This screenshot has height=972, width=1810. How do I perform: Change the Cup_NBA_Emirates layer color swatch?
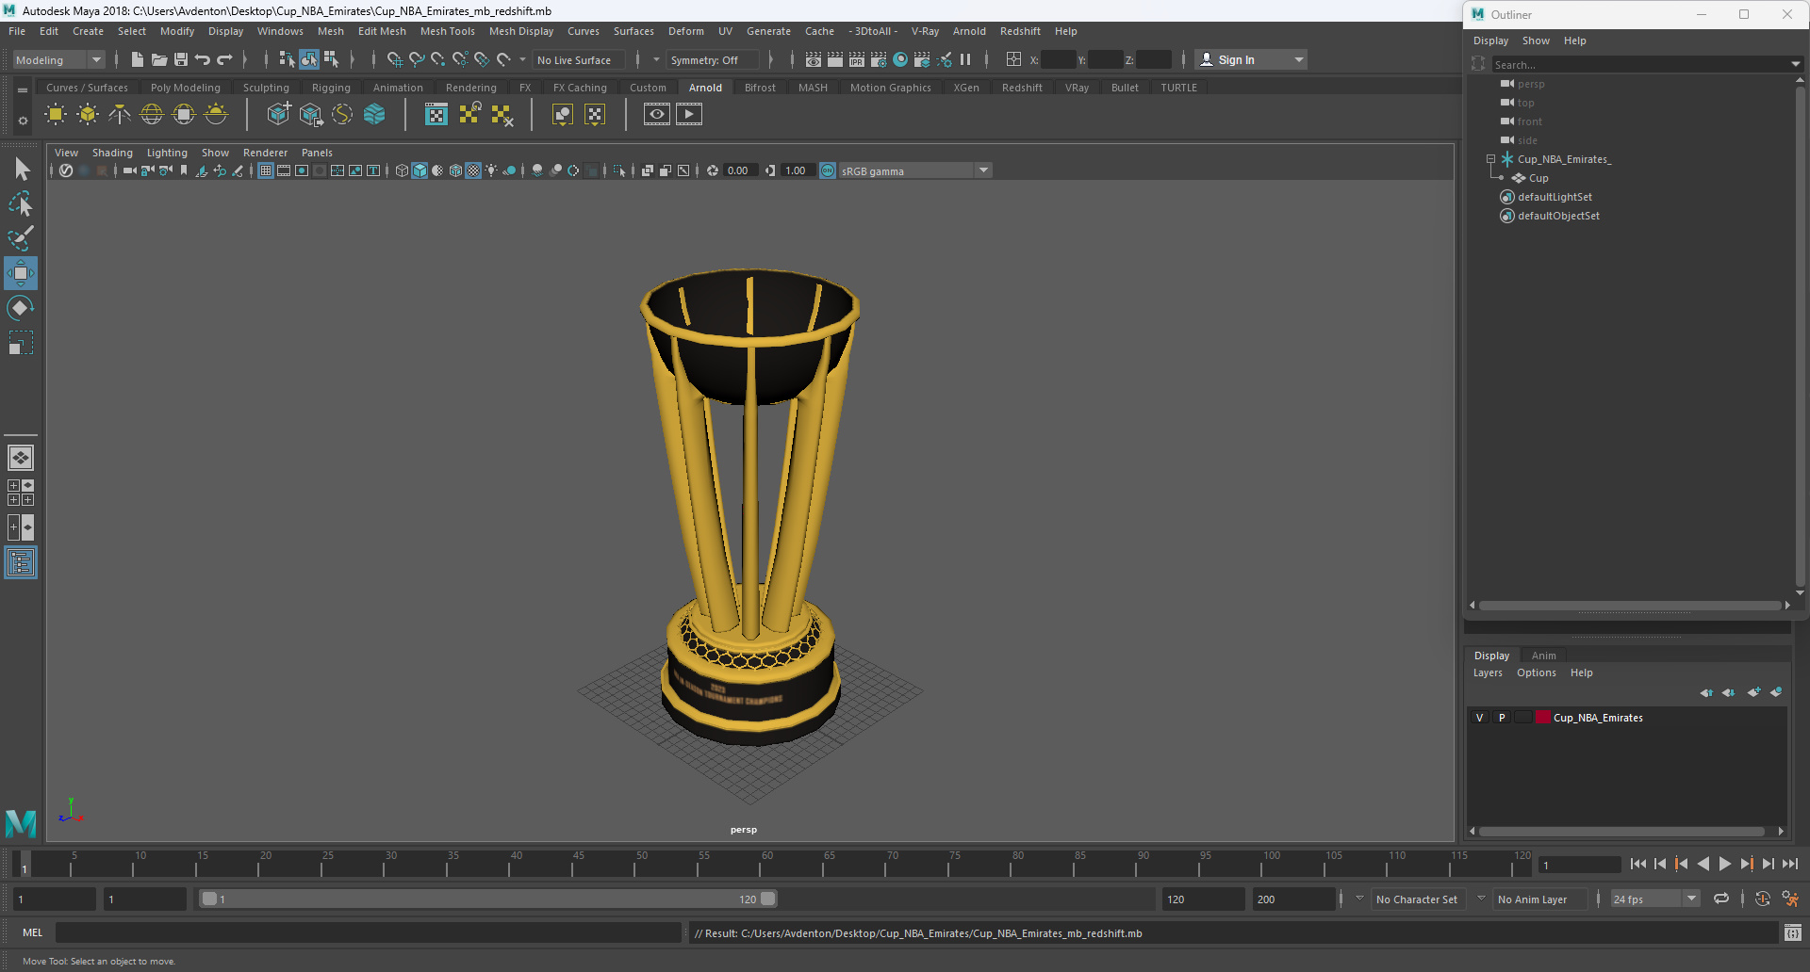point(1543,718)
